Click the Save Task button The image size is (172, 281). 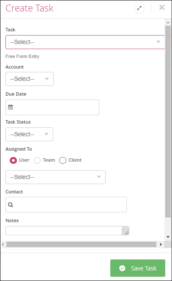coord(138,268)
